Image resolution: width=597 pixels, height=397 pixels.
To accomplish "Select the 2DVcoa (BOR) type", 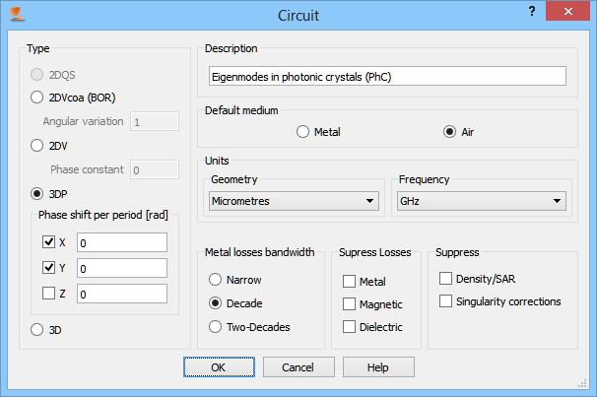I will tap(37, 98).
